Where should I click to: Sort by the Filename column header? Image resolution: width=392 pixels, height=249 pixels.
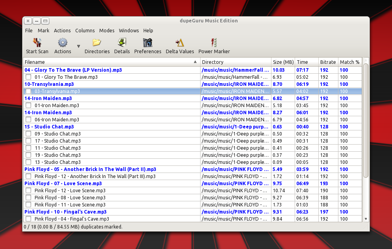pos(111,62)
